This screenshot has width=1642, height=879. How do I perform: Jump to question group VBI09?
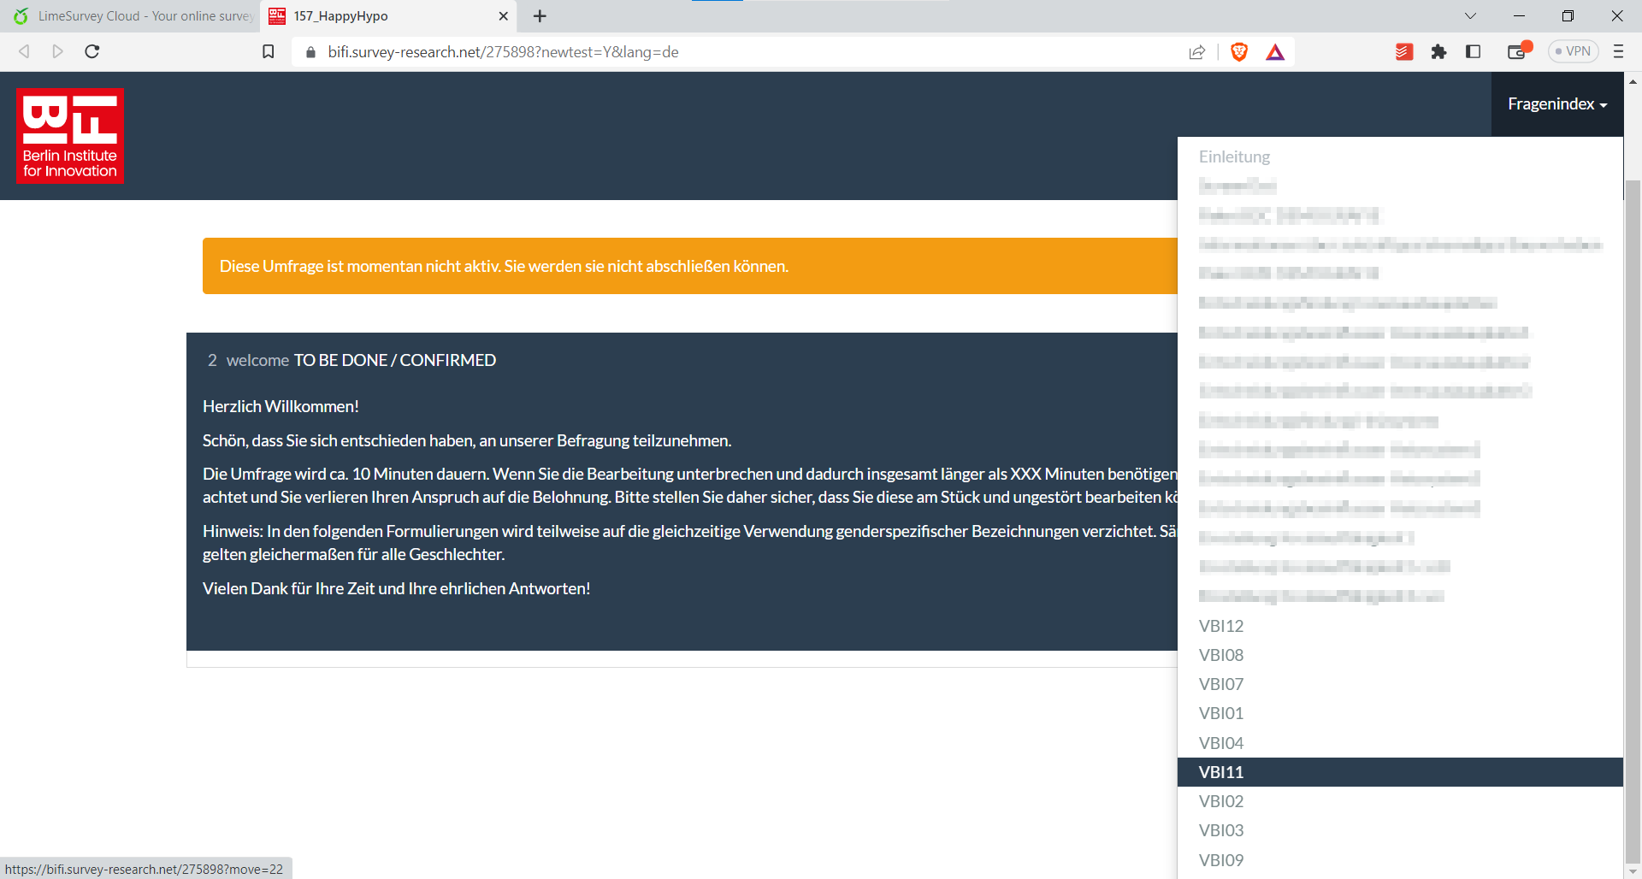[1400, 860]
